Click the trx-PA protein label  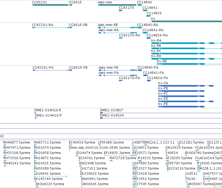[x=163, y=83]
